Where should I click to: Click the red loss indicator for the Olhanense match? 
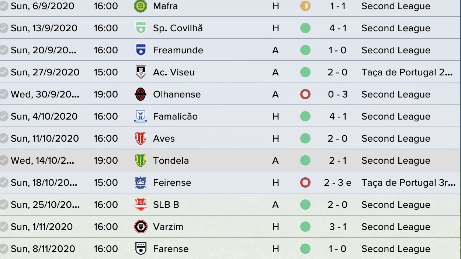point(305,95)
